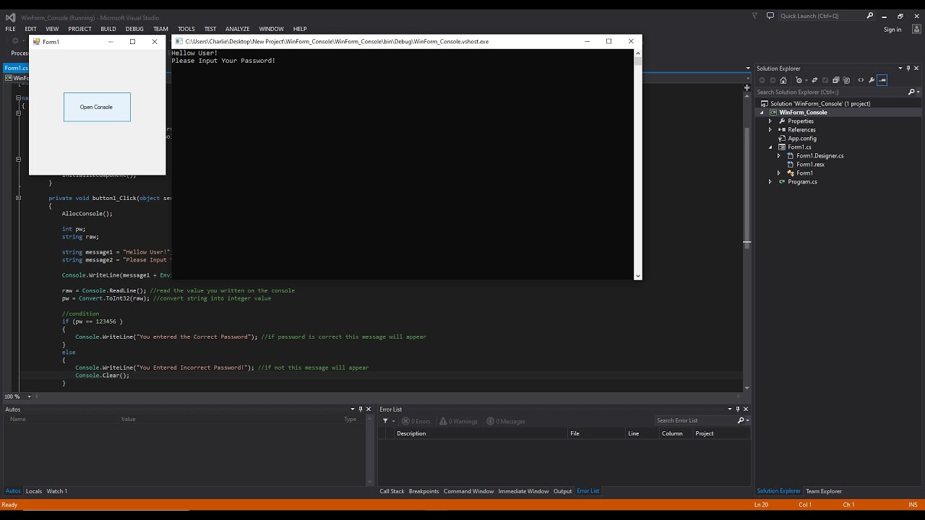Open Properties wrench icon in Solution Explorer toolbar

[x=872, y=80]
